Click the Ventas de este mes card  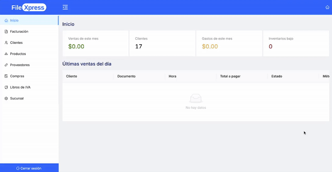[x=95, y=43]
